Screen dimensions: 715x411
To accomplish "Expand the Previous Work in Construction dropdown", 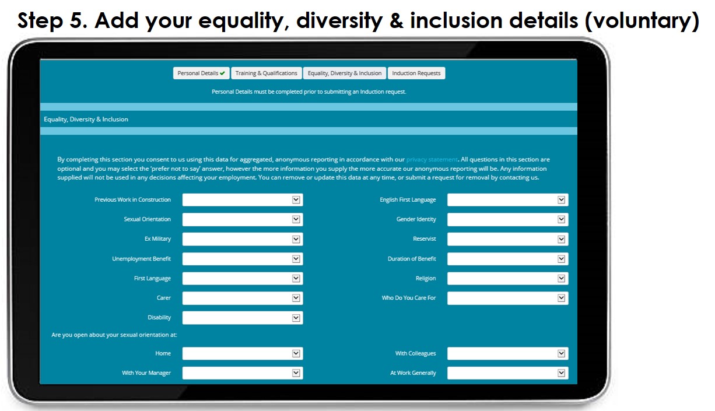I will coord(243,200).
